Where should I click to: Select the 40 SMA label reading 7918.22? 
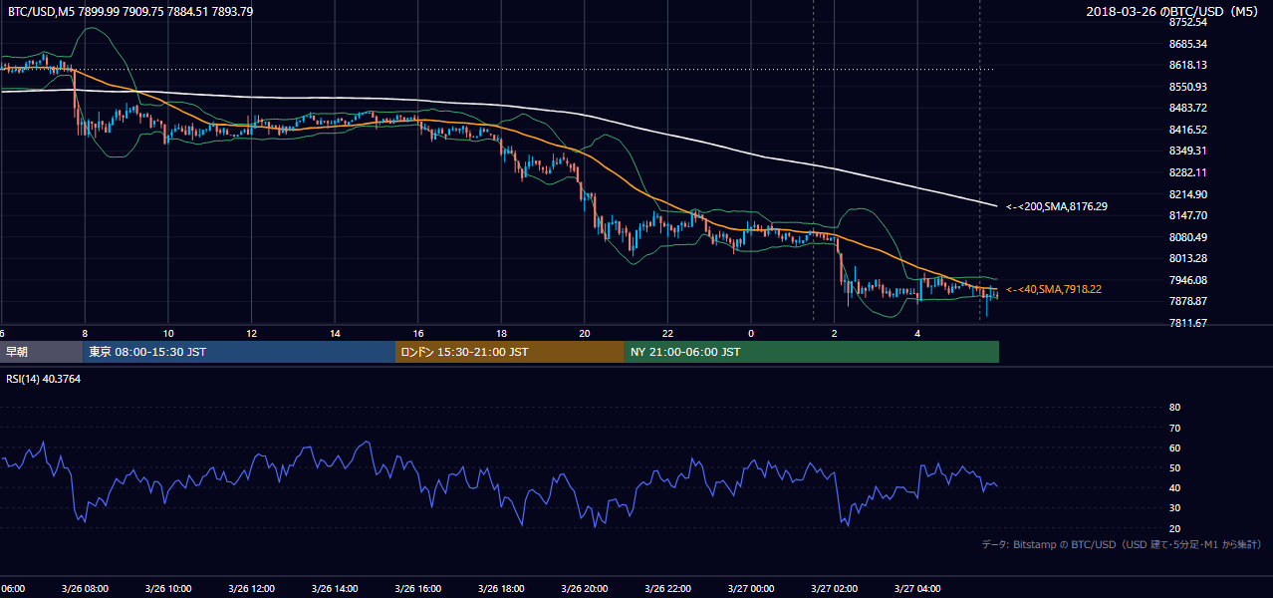[x=1054, y=289]
